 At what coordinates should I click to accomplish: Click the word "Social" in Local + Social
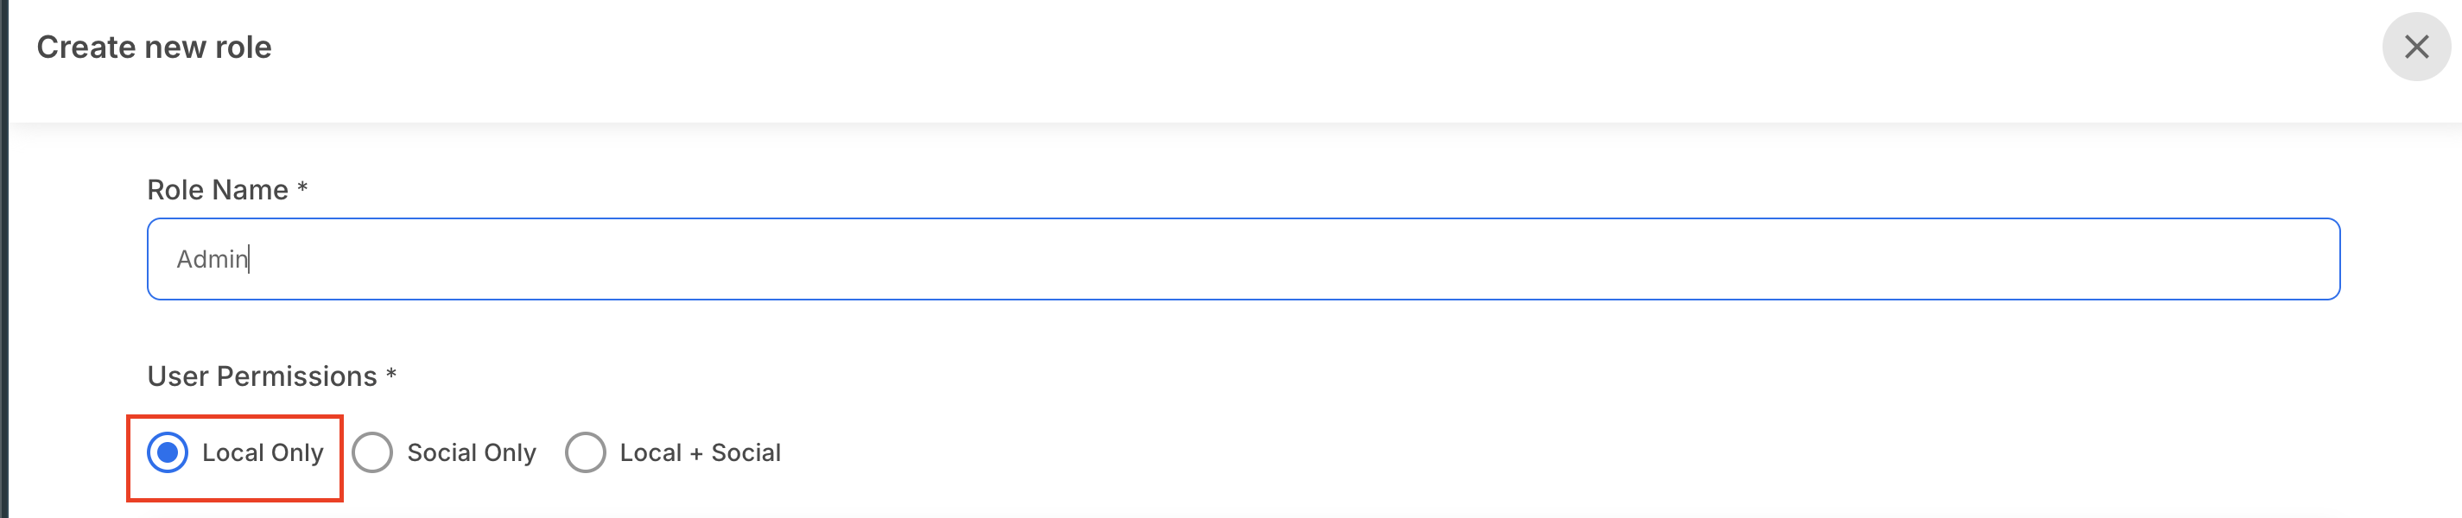746,452
